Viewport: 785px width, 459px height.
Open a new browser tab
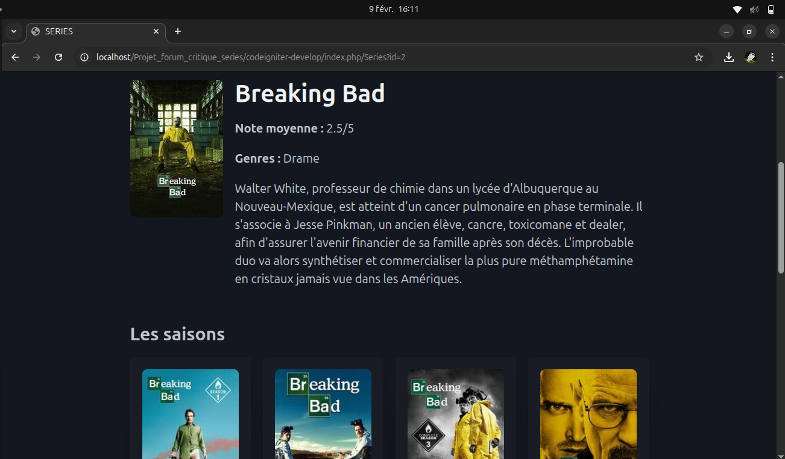click(x=178, y=31)
